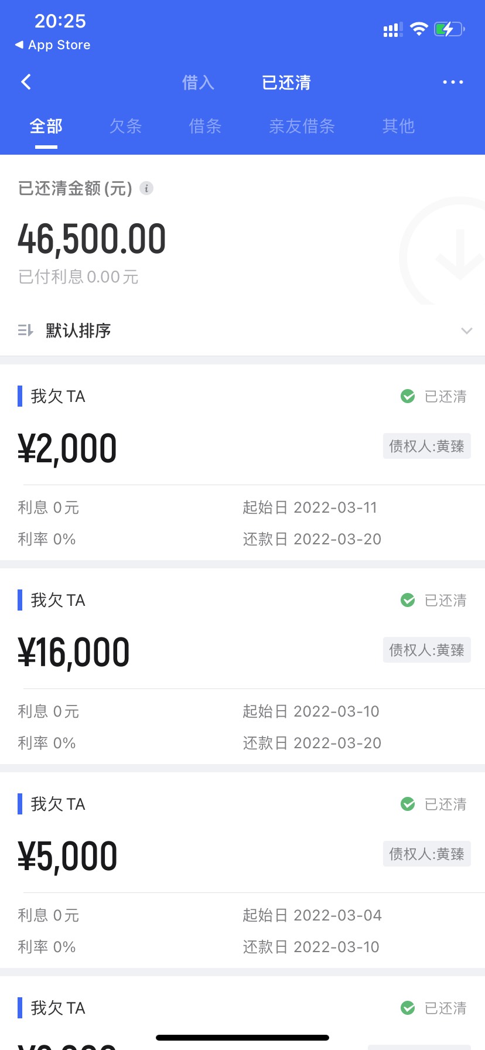Viewport: 485px width, 1050px height.
Task: Tap the back arrow icon
Action: tap(26, 82)
